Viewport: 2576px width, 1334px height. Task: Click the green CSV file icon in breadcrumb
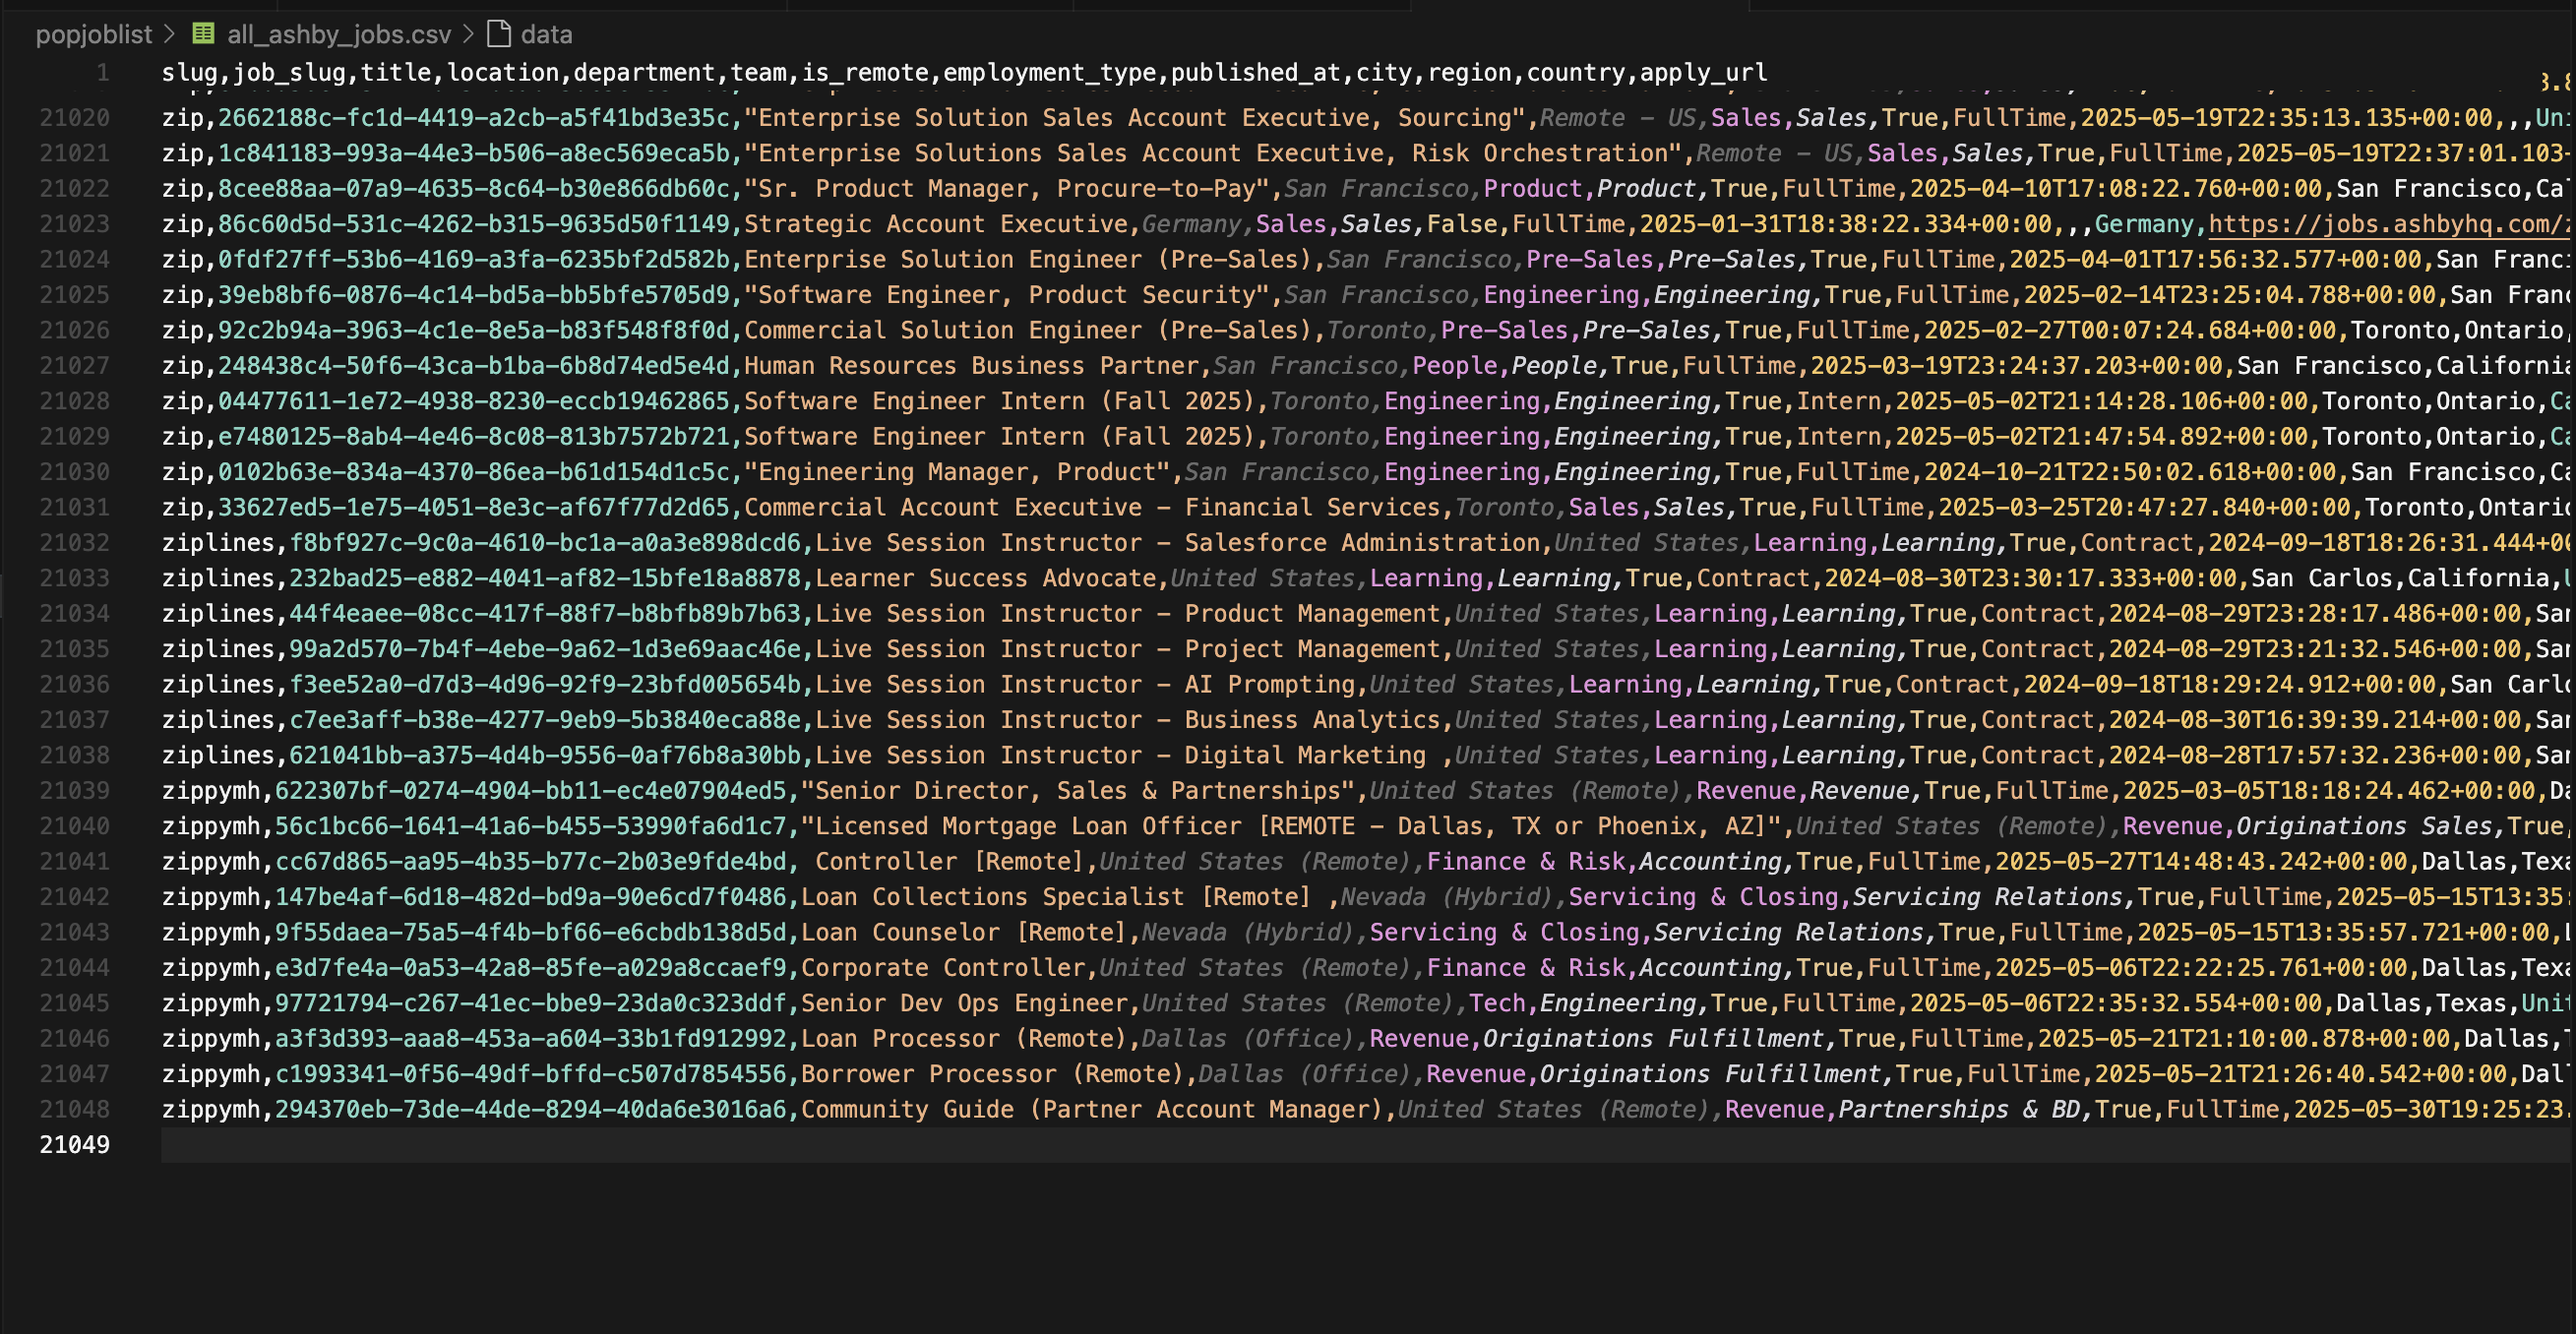tap(203, 34)
